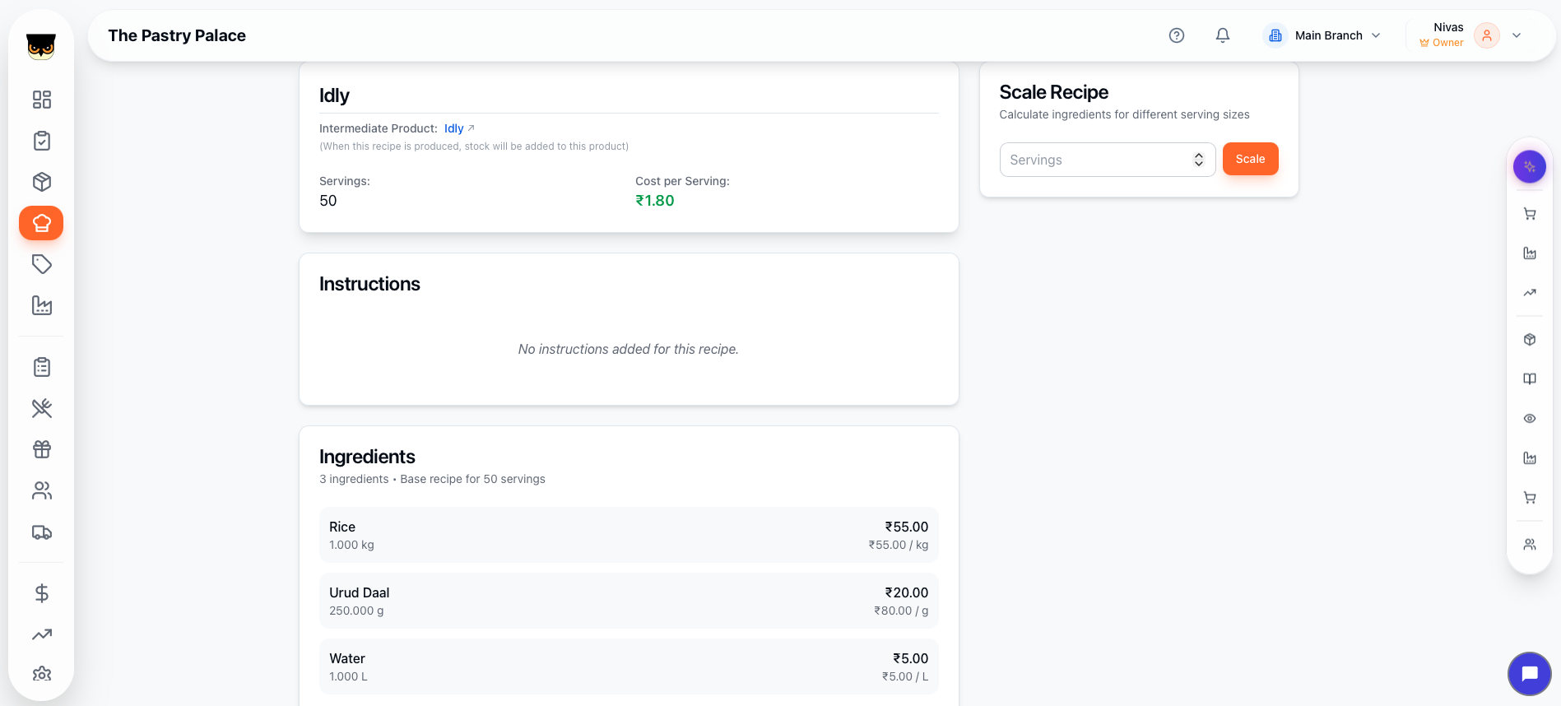Click the eye icon in right toolbar

click(1529, 419)
